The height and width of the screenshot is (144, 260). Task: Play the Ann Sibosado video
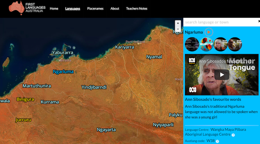[x=222, y=75]
